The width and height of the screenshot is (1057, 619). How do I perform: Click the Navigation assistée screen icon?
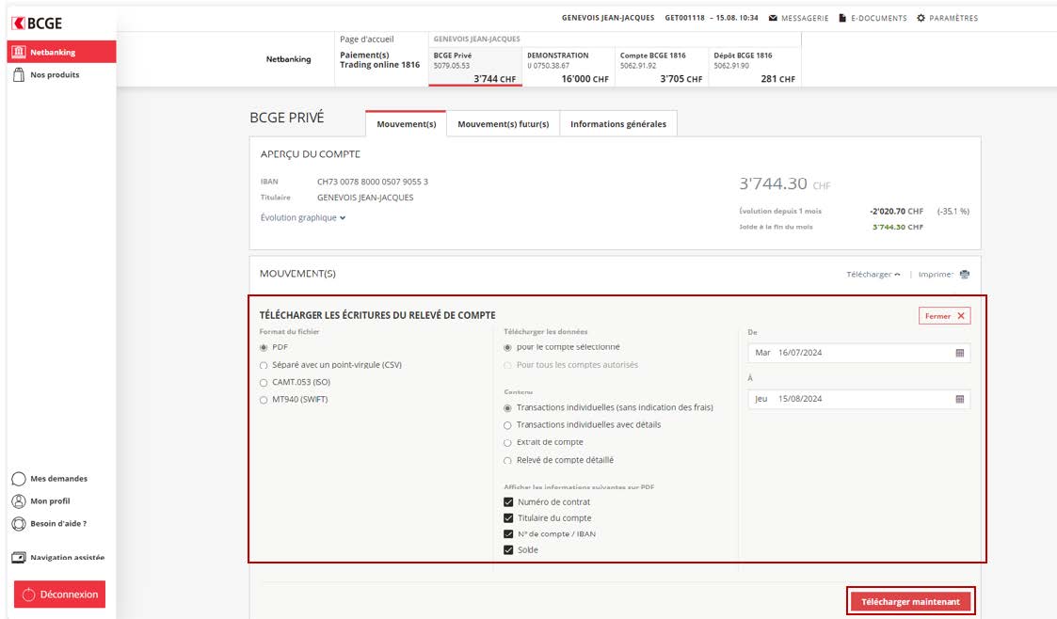coord(19,558)
